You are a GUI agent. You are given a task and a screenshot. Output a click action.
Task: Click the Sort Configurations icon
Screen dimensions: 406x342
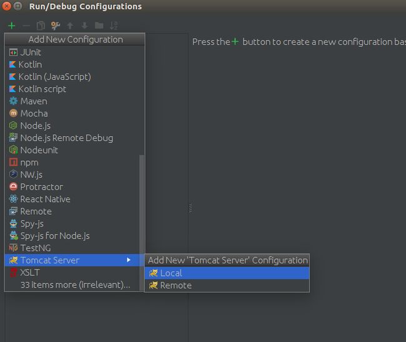tap(114, 26)
